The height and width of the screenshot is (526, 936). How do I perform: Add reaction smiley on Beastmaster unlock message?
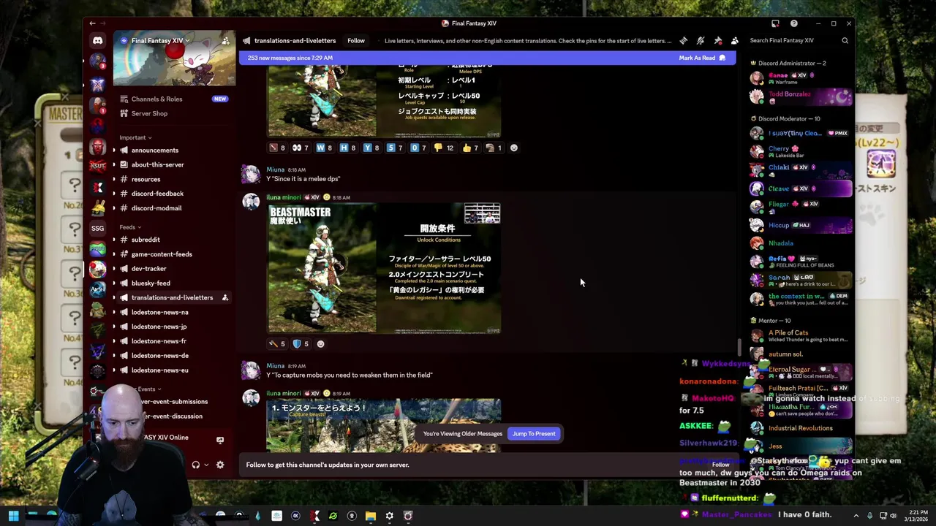pos(320,344)
